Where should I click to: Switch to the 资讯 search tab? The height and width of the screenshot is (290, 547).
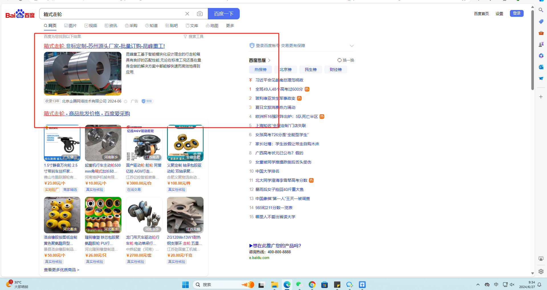(111, 26)
